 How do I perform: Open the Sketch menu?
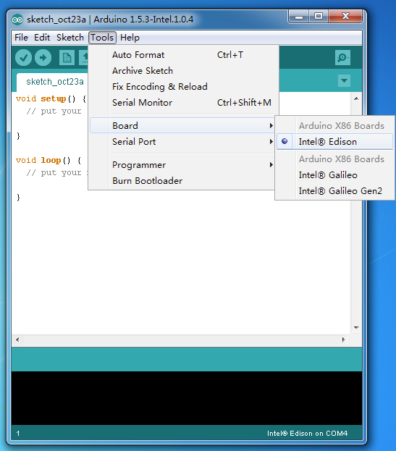(70, 38)
